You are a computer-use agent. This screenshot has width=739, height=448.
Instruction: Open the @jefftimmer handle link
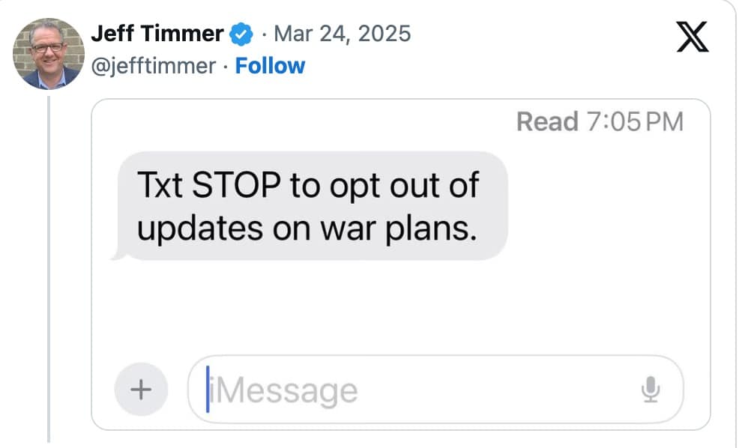pos(153,66)
